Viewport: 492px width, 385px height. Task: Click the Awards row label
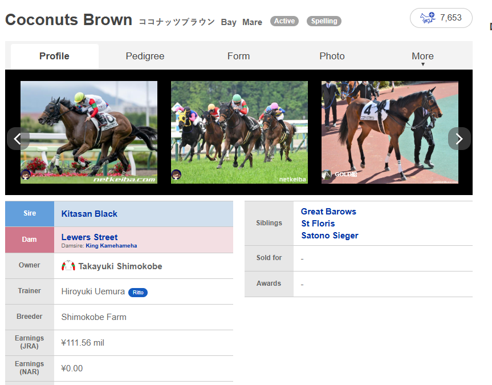pos(269,283)
